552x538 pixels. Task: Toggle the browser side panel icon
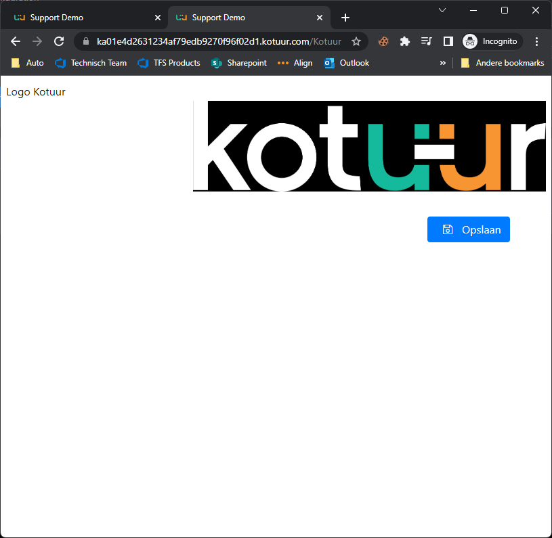[x=448, y=41]
